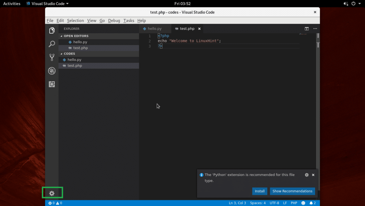Open the Source Control view icon
The width and height of the screenshot is (365, 206).
tap(52, 58)
